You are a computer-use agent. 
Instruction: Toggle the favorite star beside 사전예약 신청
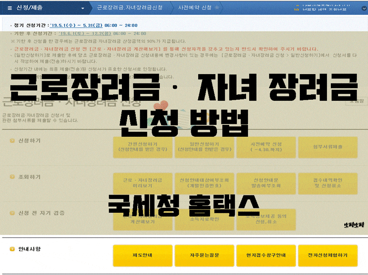[217, 7]
